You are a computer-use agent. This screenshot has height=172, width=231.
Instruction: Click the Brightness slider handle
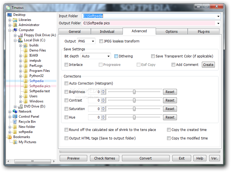[x=134, y=92]
